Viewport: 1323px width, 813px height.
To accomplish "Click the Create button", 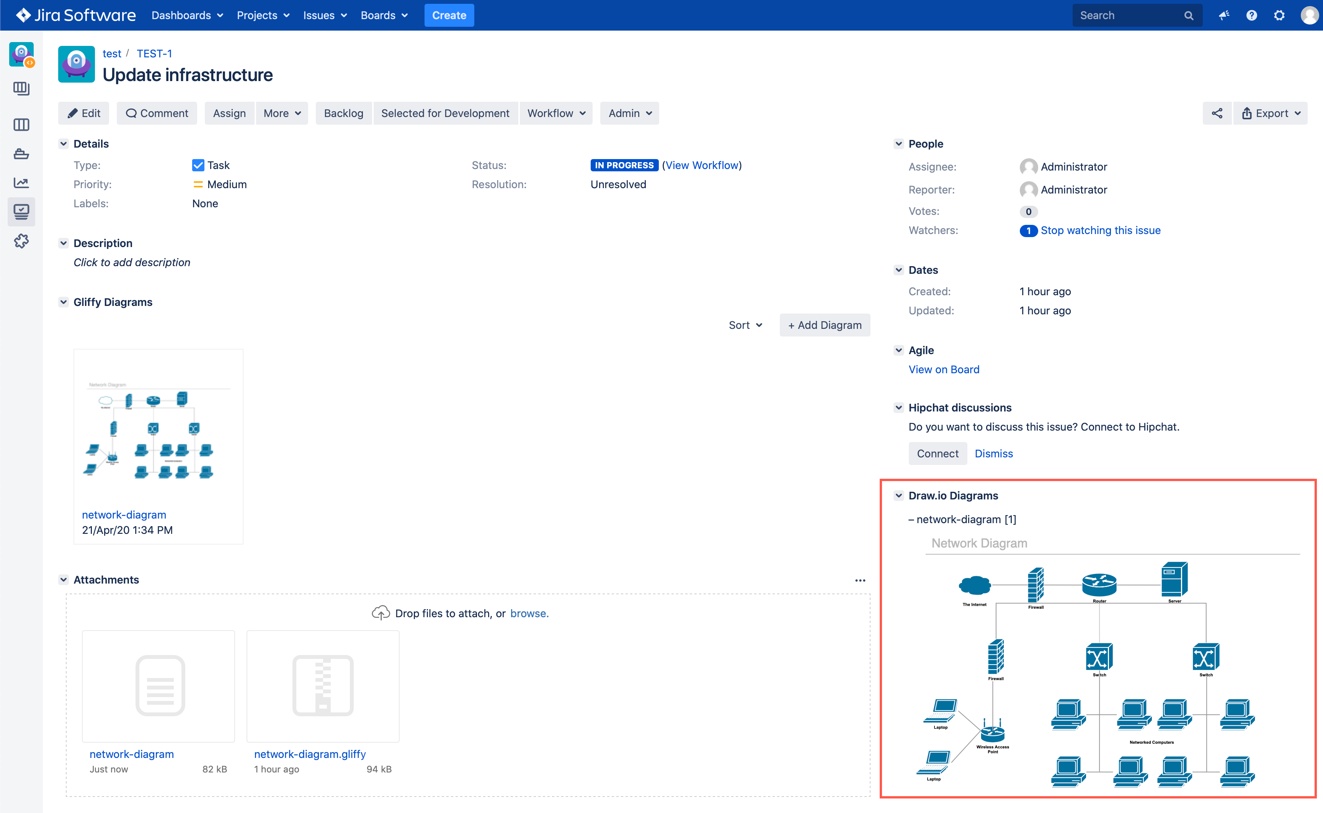I will pos(449,15).
